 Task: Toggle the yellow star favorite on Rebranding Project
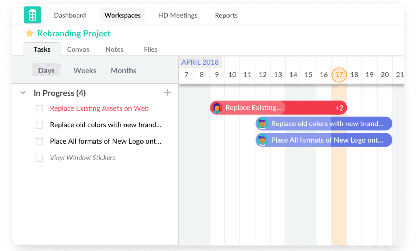[x=30, y=33]
